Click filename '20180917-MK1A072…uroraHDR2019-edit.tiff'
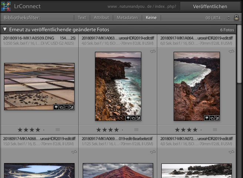This screenshot has width=243, height=178. [197, 139]
